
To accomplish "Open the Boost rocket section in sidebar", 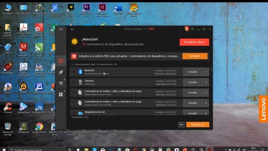I will [x=61, y=72].
